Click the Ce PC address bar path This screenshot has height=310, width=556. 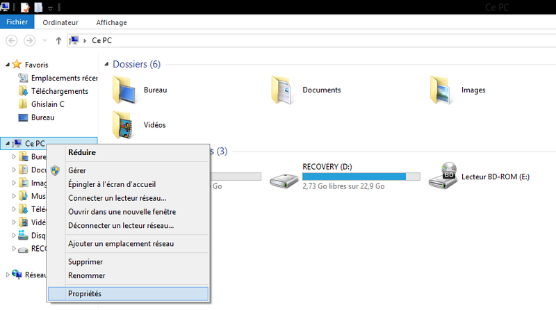[x=101, y=40]
